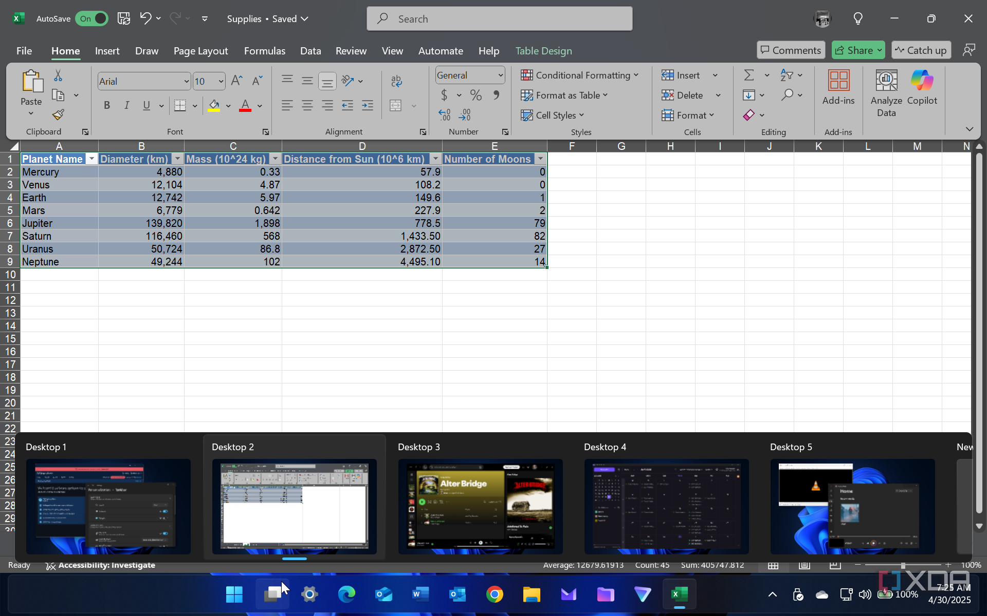Click the zoom slider in status bar

903,565
